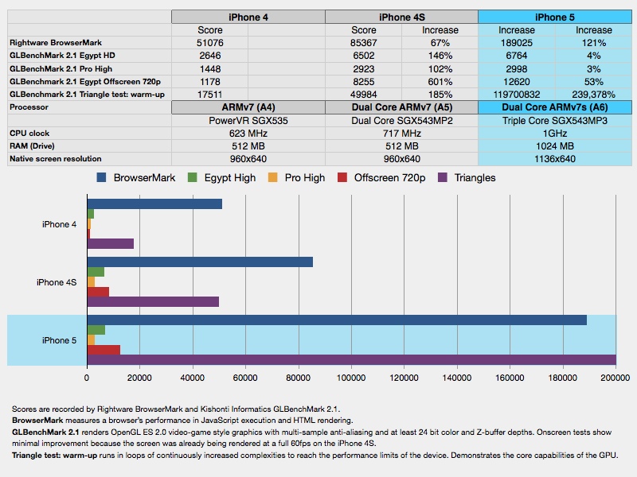Select the RAM (Drive) row label
Screen dimensions: 637x477
point(32,146)
